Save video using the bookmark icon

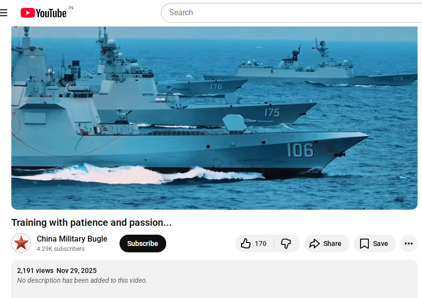pyautogui.click(x=364, y=244)
